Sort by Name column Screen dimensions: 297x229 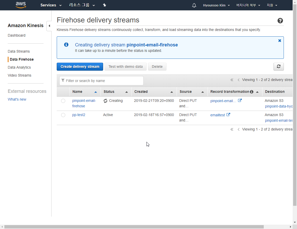[85, 92]
